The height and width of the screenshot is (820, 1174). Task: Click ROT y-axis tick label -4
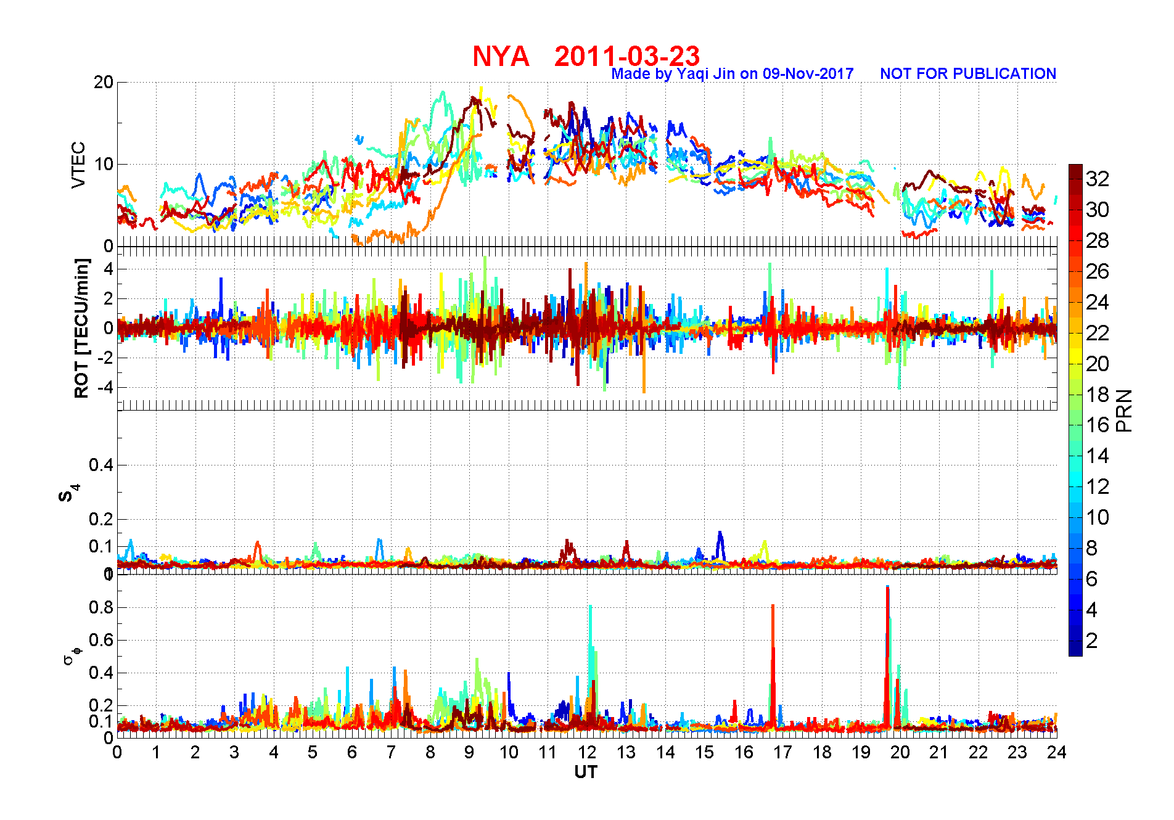tap(105, 388)
